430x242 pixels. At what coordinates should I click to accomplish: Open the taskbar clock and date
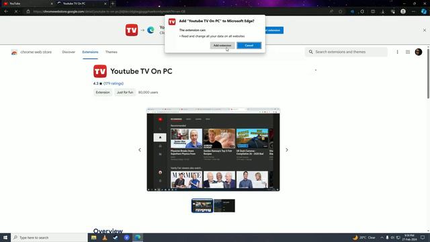pos(409,237)
